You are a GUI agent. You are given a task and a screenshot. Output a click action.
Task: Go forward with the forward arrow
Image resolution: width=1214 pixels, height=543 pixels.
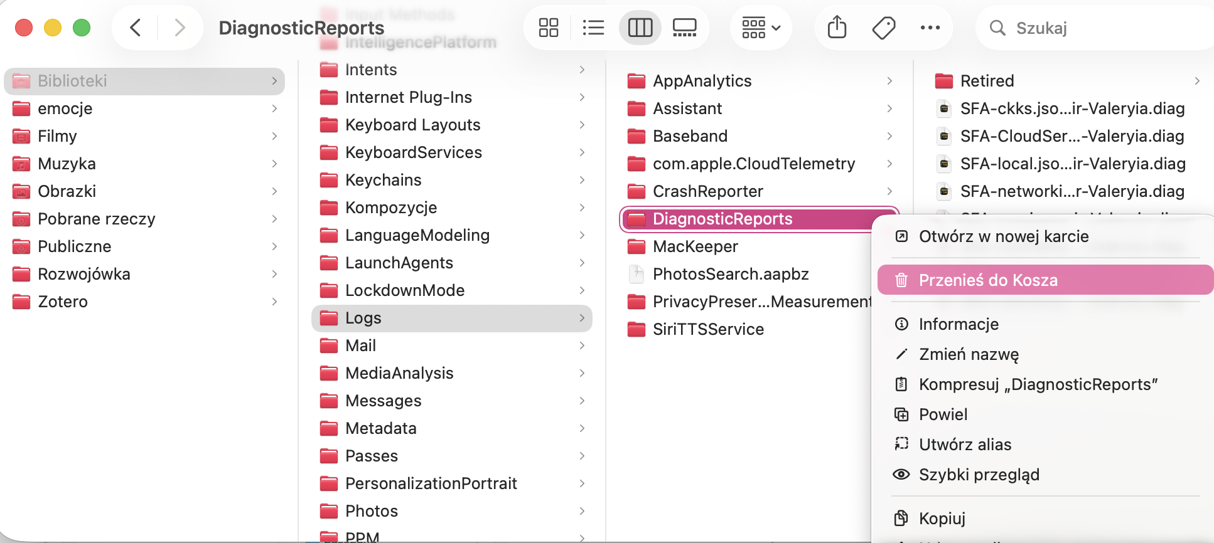[x=180, y=28]
